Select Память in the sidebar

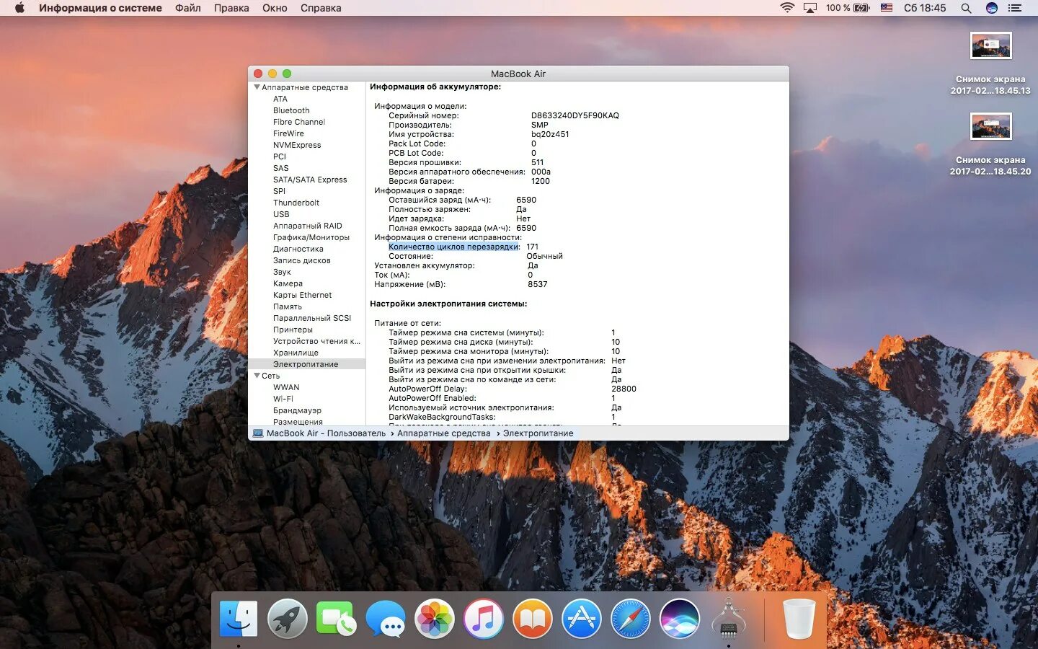(x=288, y=306)
